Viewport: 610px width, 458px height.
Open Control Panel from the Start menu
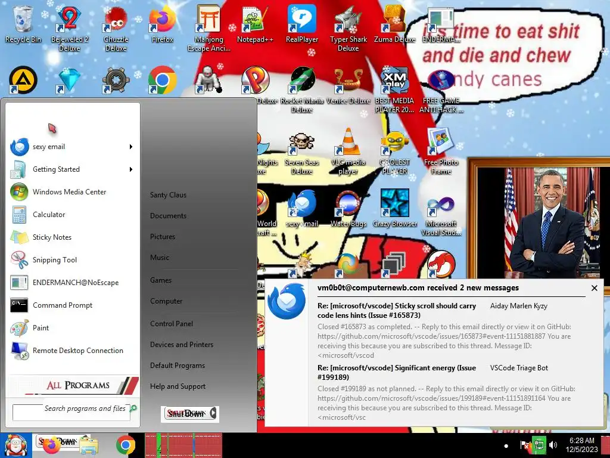click(172, 324)
